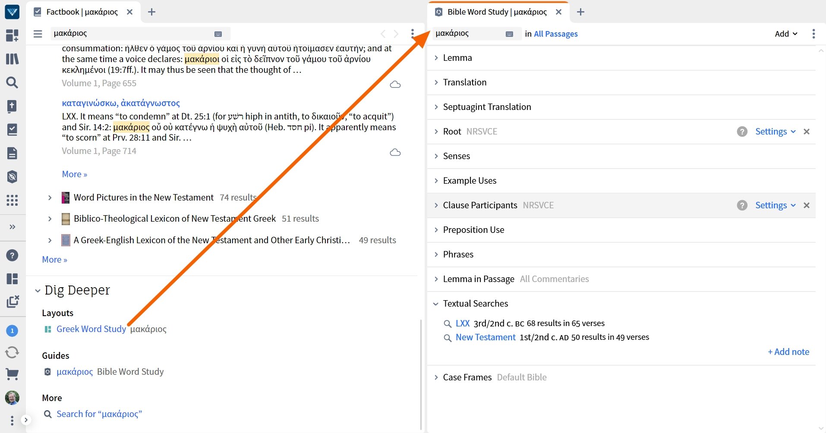Expand the sidebar with double-chevron icon
Screen dimensions: 826x433
[12, 227]
